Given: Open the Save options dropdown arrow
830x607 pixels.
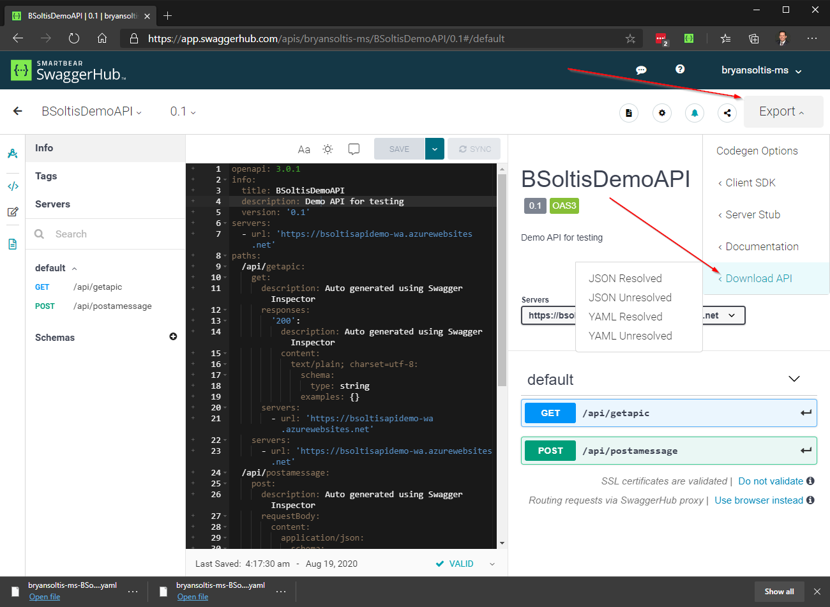Looking at the screenshot, I should pos(434,149).
